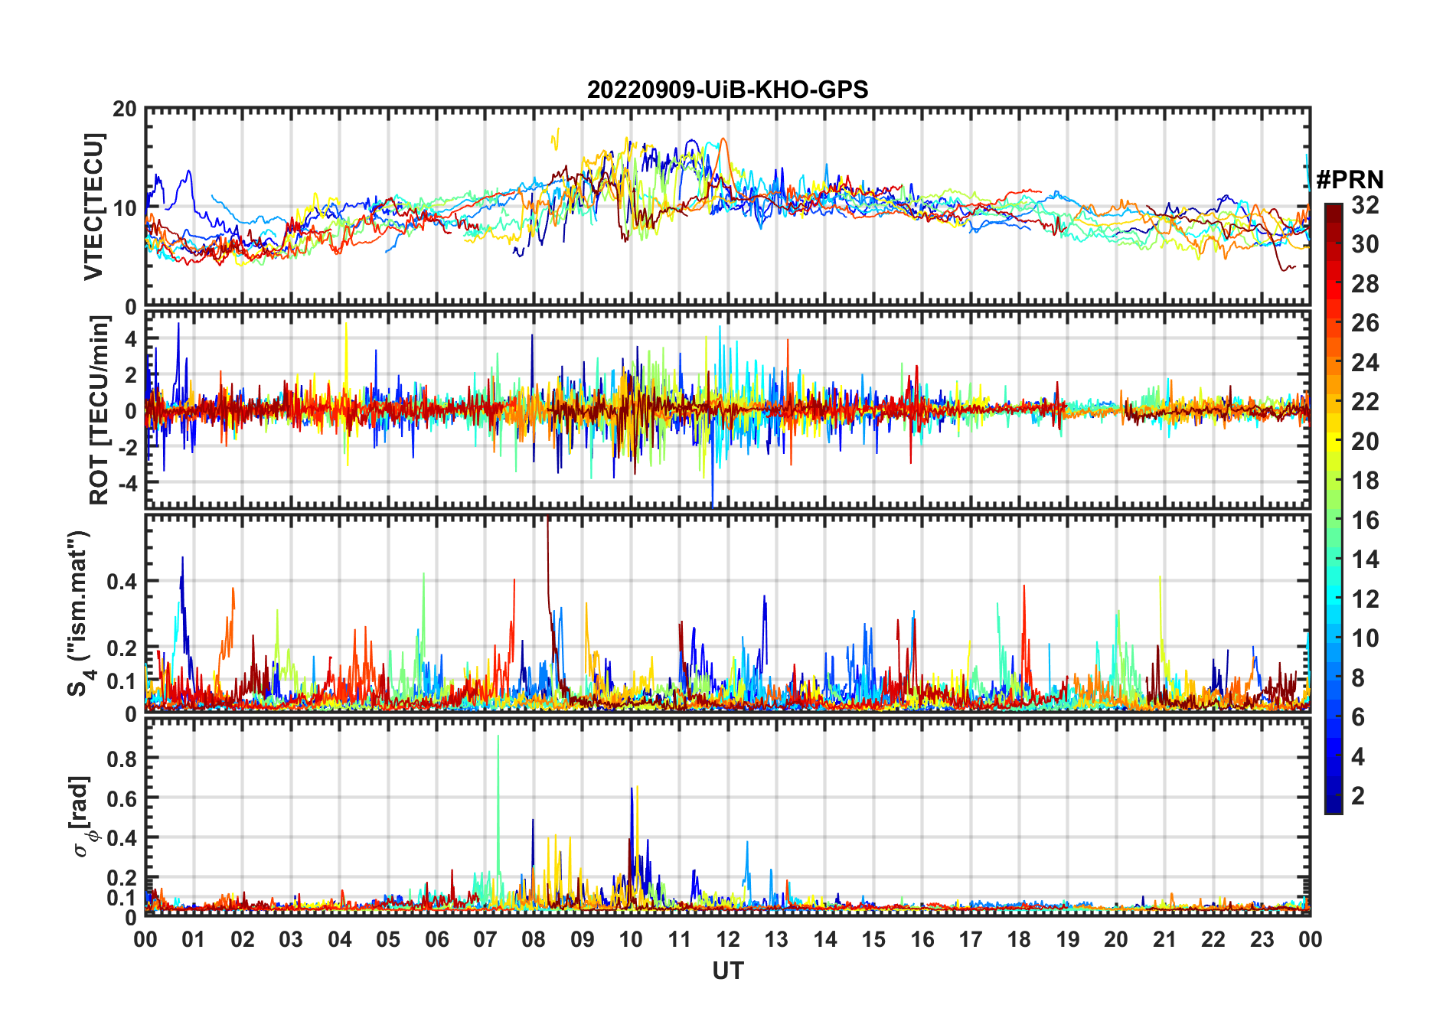Screen dimensions: 1456x1018
Task: Click x-axis tick label 23
Action: coord(1262,939)
